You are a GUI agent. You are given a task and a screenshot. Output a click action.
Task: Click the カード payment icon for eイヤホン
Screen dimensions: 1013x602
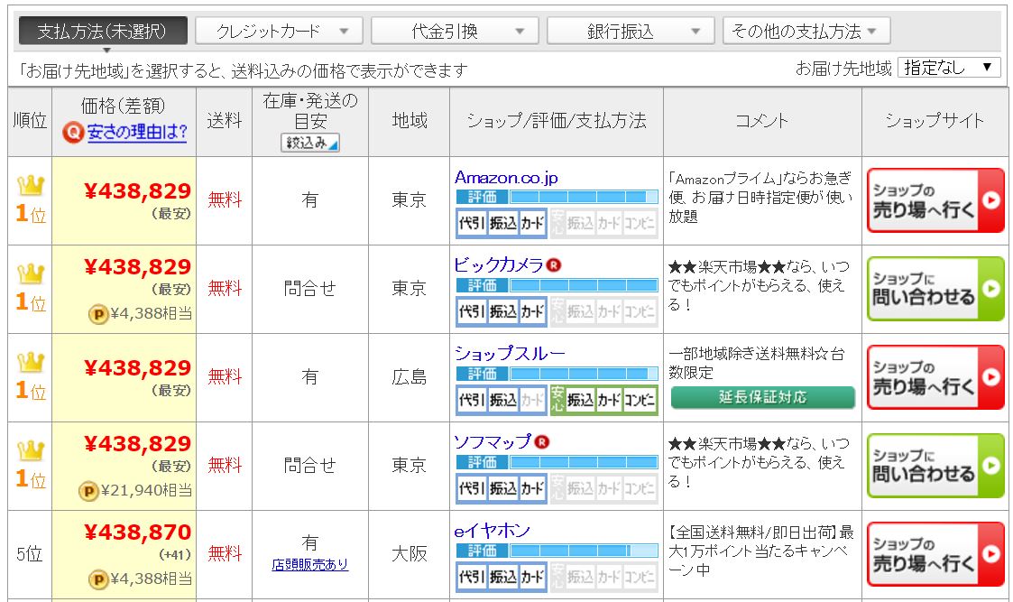(x=532, y=577)
